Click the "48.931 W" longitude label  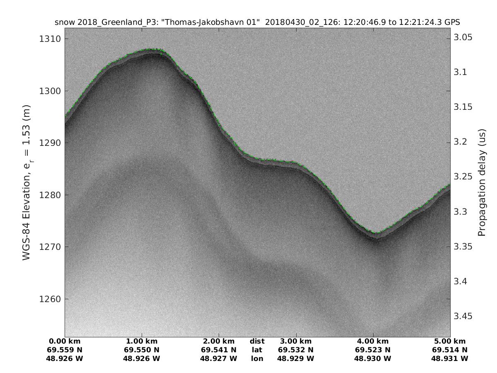(x=449, y=358)
